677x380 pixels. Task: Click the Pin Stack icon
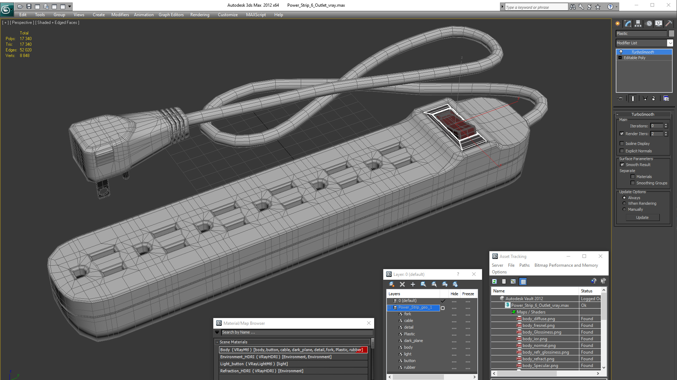click(x=621, y=99)
